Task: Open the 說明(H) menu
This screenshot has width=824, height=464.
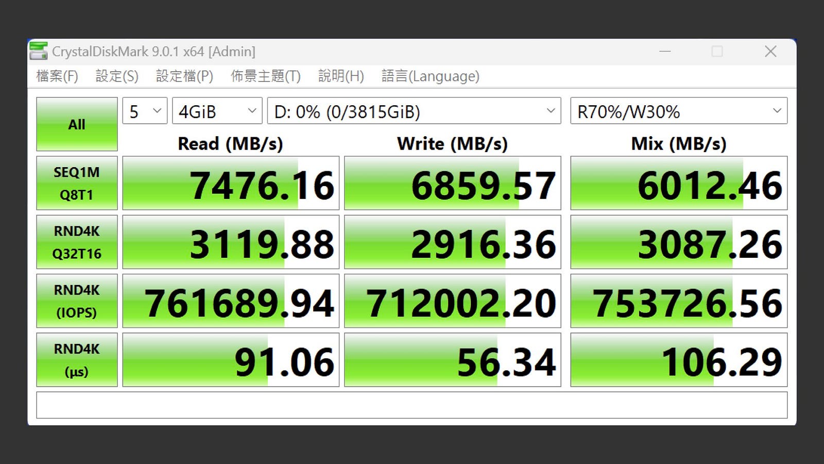Action: coord(341,76)
